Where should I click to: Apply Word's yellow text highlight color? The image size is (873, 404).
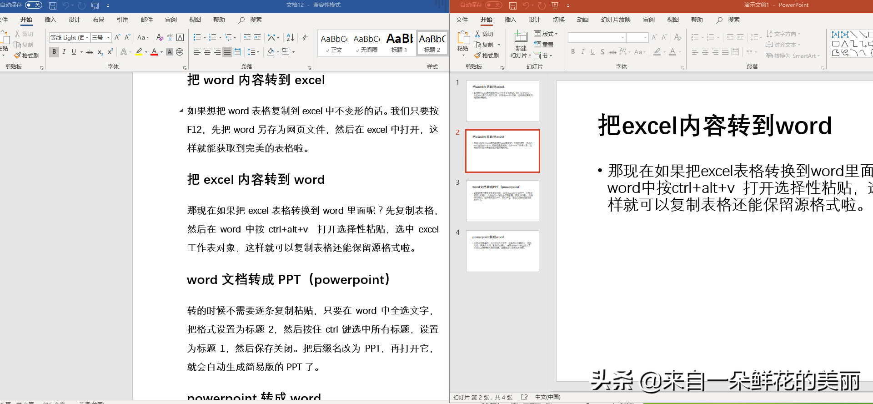pyautogui.click(x=139, y=52)
